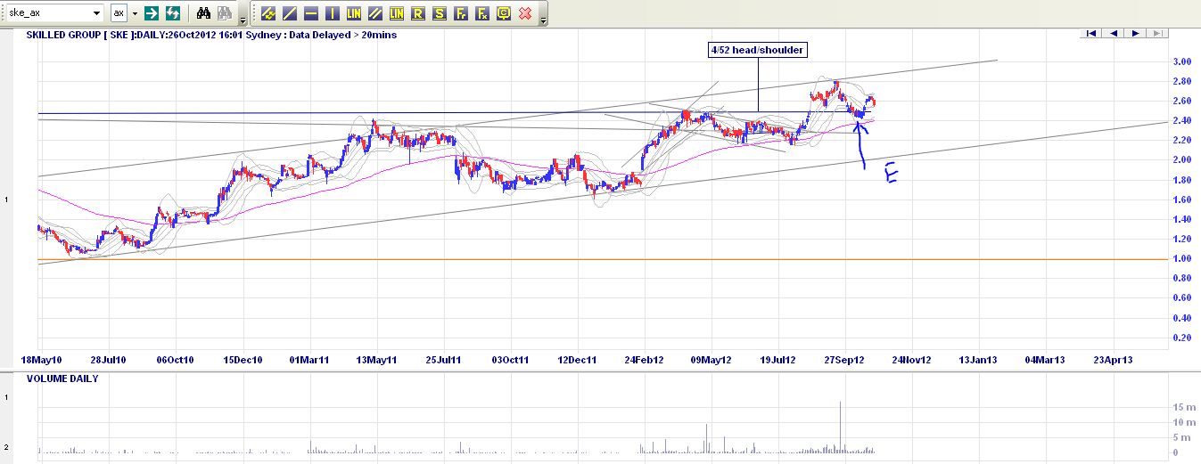Jump to the first chart period button
This screenshot has height=464, width=1201.
pos(1090,33)
